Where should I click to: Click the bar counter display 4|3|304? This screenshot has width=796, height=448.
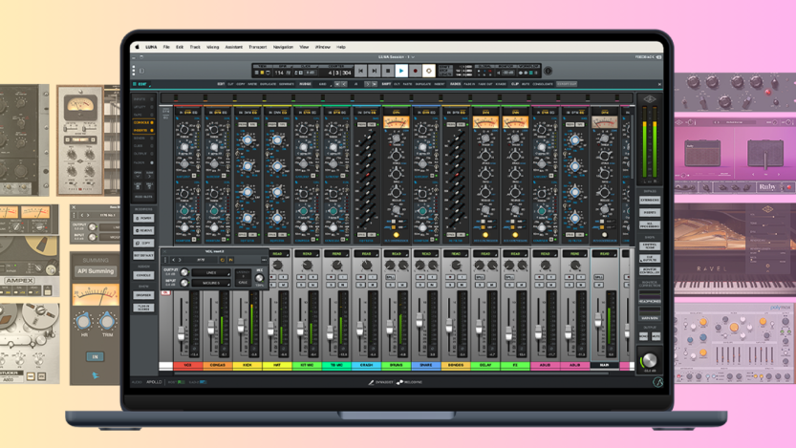[x=339, y=73]
